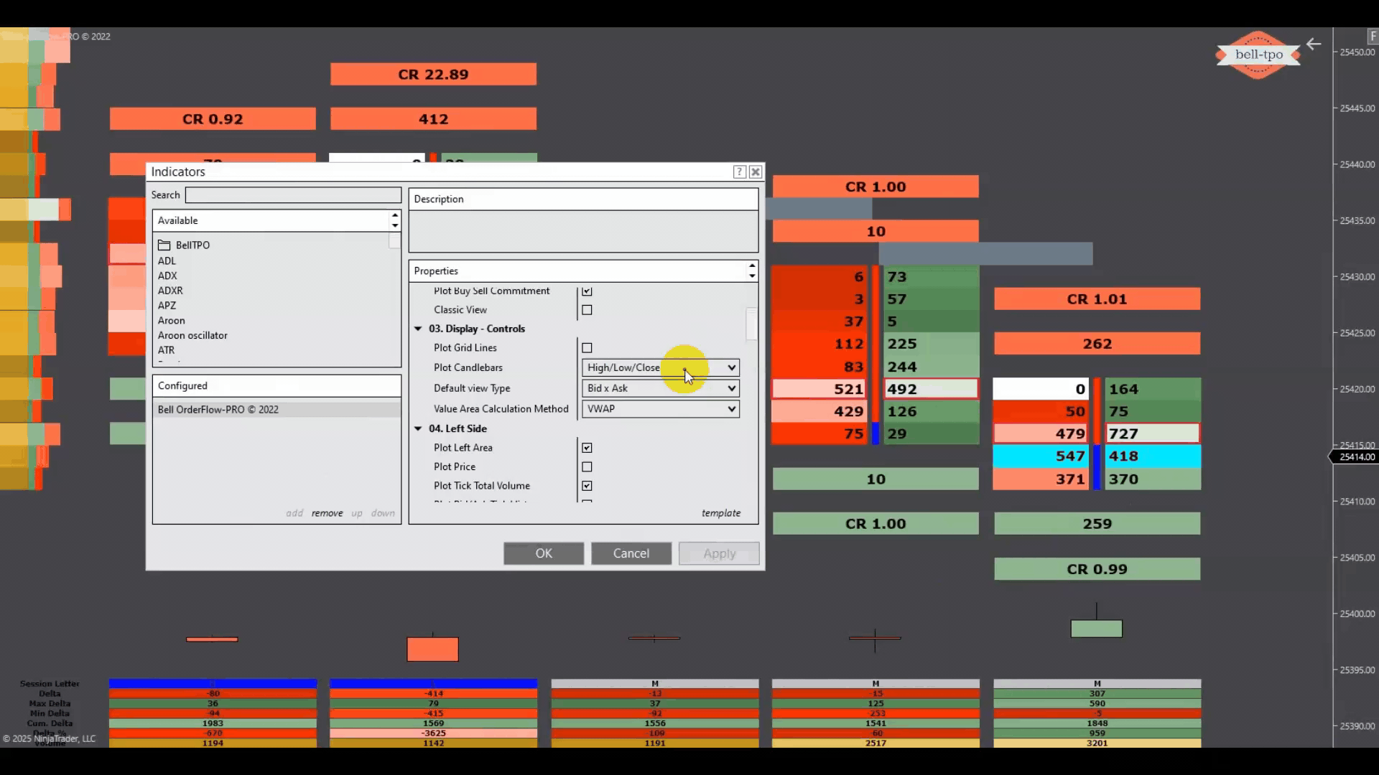Viewport: 1379px width, 775px height.
Task: Select Bell OrderFlow-PRO configured indicator
Action: [218, 410]
